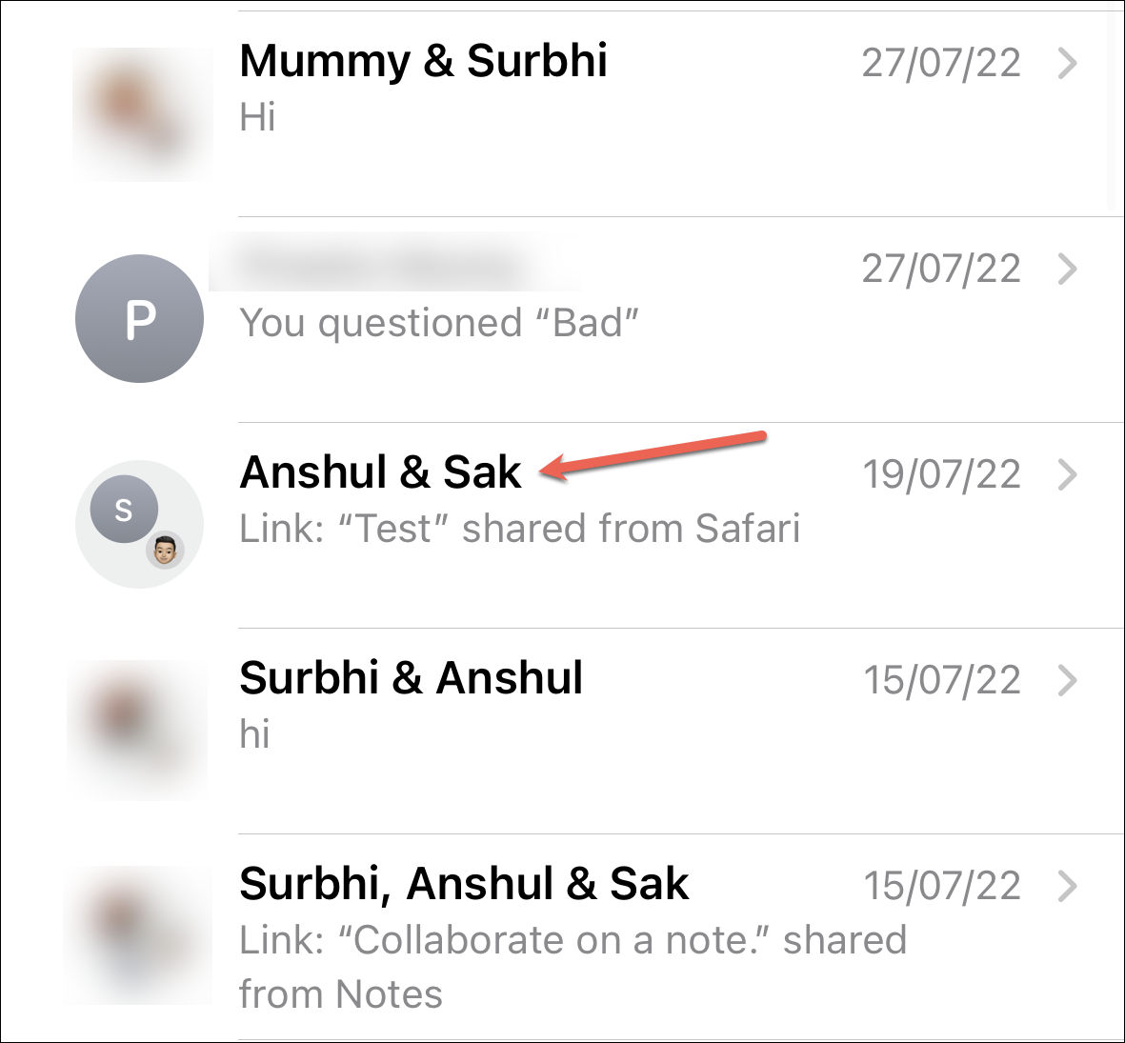Tap the gray P contact avatar
Viewport: 1125px width, 1043px height.
tap(139, 318)
